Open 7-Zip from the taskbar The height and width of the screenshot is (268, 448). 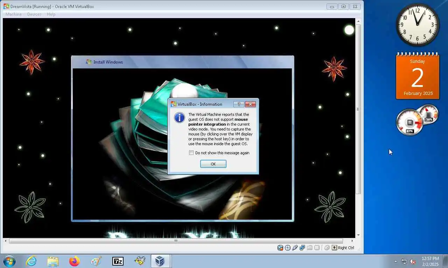pyautogui.click(x=118, y=261)
